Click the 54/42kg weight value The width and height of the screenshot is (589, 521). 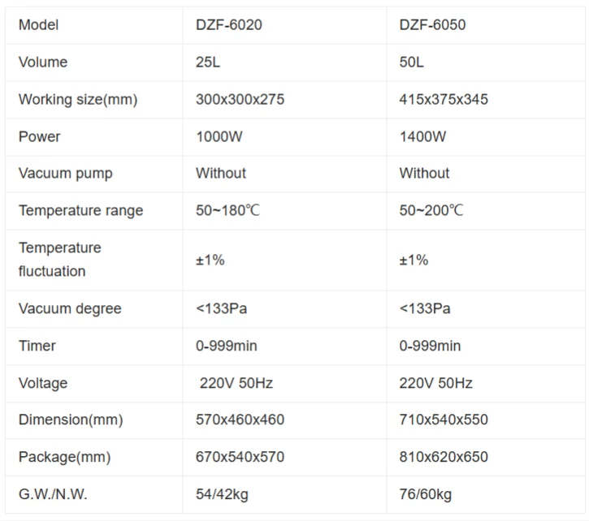pyautogui.click(x=223, y=494)
